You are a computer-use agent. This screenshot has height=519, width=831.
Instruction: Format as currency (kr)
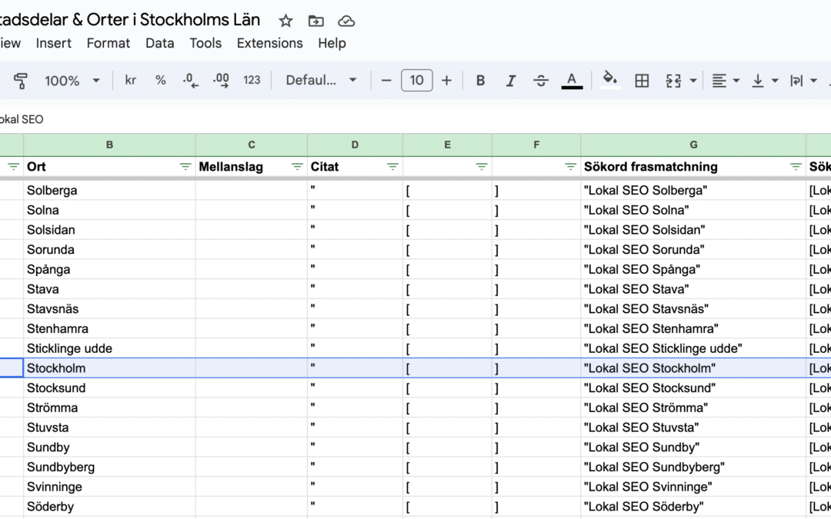click(x=130, y=80)
